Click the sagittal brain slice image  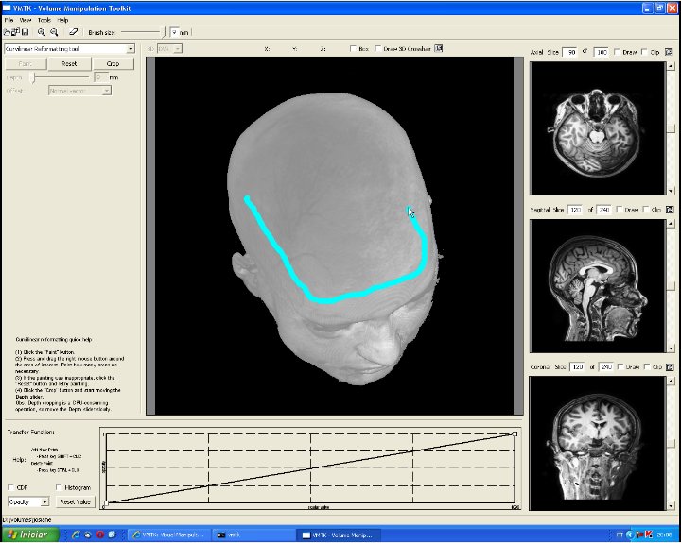coord(598,286)
